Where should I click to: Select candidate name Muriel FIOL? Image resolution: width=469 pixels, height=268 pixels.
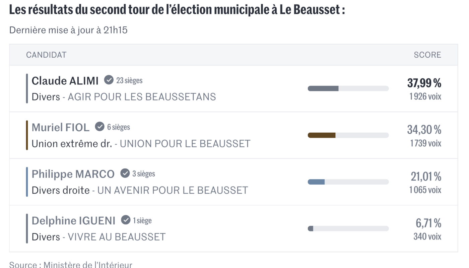61,127
